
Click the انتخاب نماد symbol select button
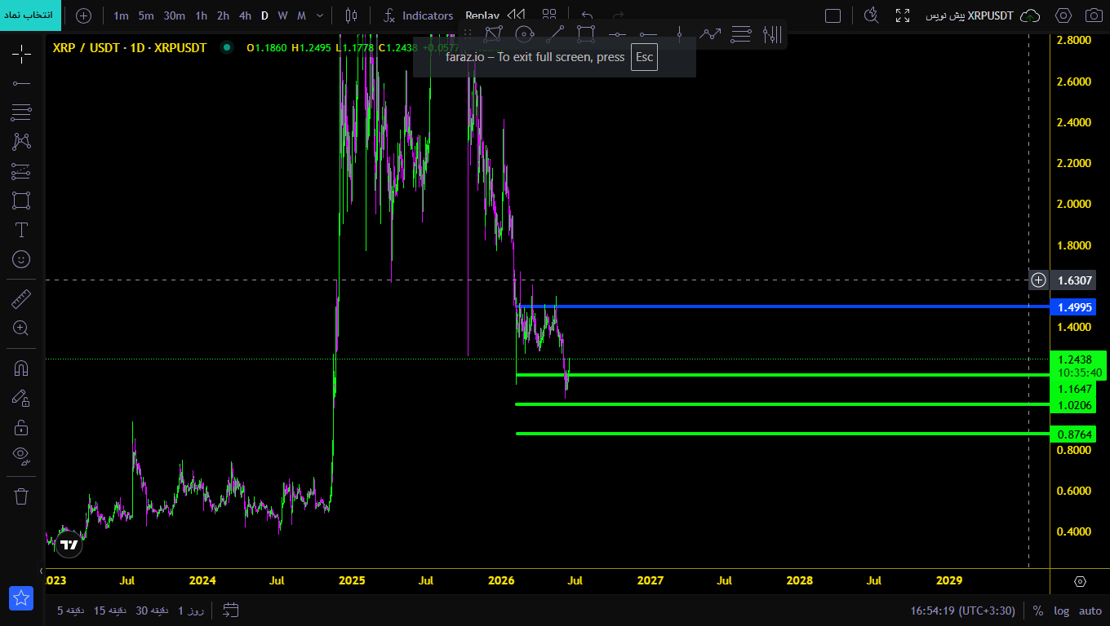click(30, 15)
